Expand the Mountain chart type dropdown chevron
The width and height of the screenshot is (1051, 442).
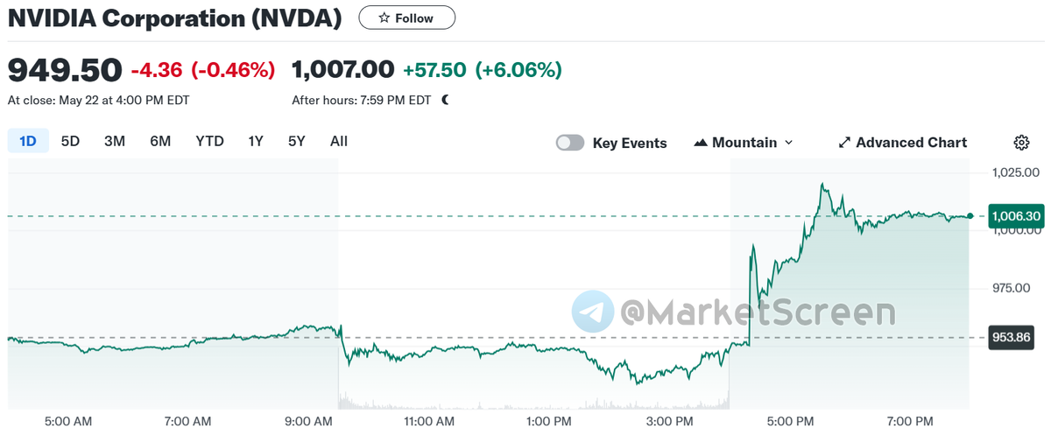pyautogui.click(x=789, y=143)
